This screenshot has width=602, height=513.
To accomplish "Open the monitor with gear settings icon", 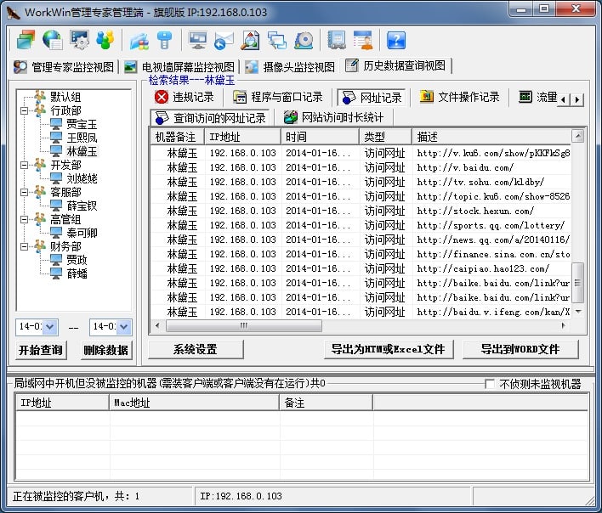I will pyautogui.click(x=79, y=40).
